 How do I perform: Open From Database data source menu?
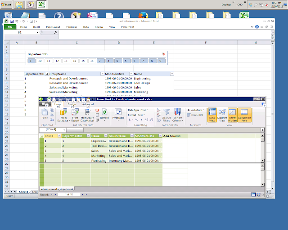coord(63,115)
